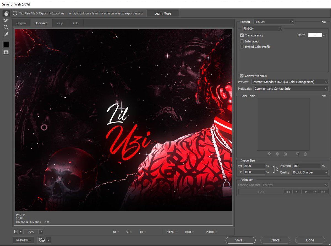Click the browser preview globe icon

click(42, 240)
